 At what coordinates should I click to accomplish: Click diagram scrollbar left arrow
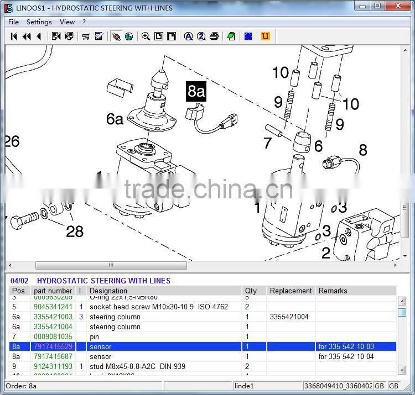pos(10,265)
